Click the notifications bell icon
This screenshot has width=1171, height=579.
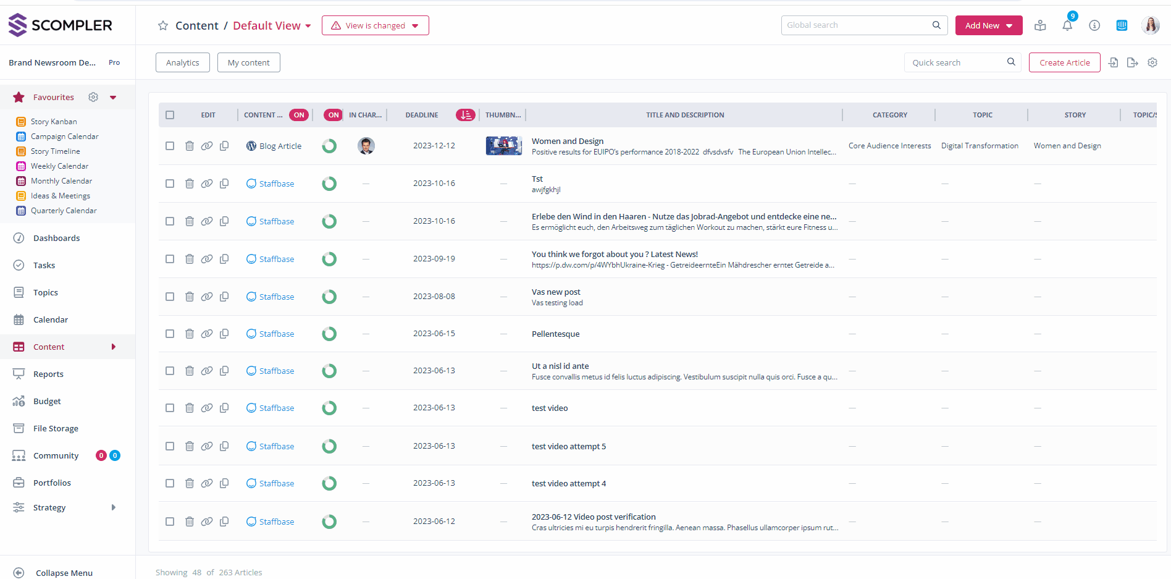point(1067,26)
